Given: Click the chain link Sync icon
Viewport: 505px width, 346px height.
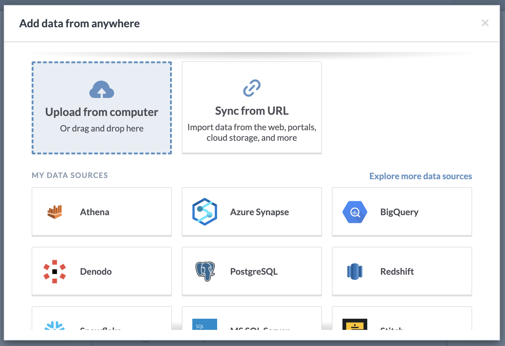Looking at the screenshot, I should coord(252,88).
